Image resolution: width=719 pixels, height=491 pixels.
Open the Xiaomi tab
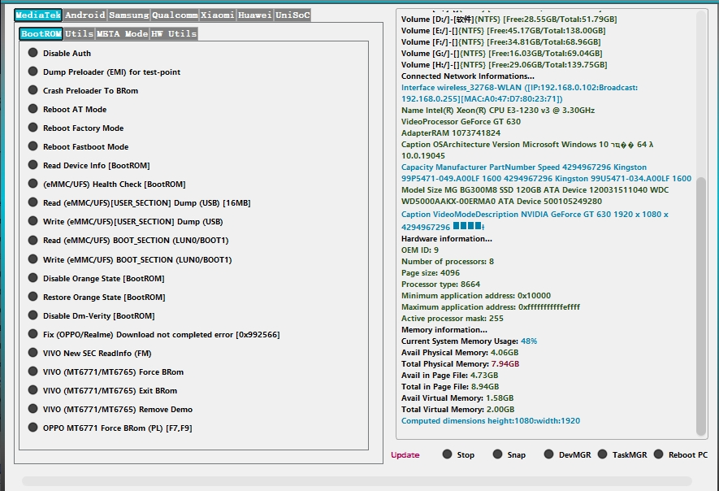218,15
